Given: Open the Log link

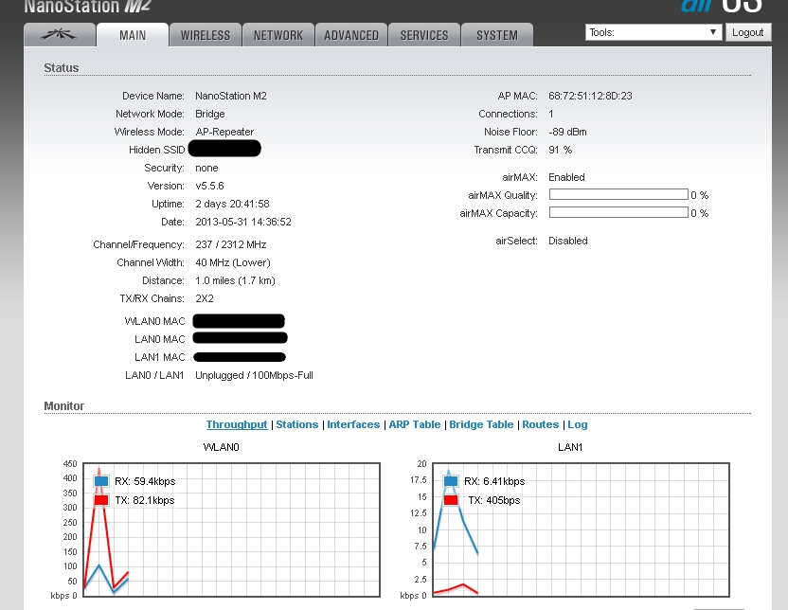Looking at the screenshot, I should (578, 424).
